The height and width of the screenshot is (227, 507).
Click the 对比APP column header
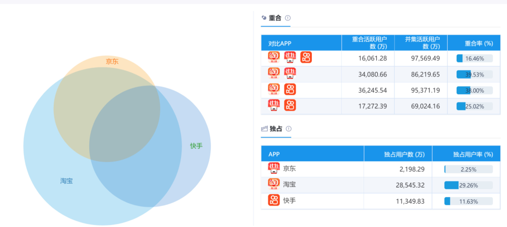pyautogui.click(x=280, y=43)
